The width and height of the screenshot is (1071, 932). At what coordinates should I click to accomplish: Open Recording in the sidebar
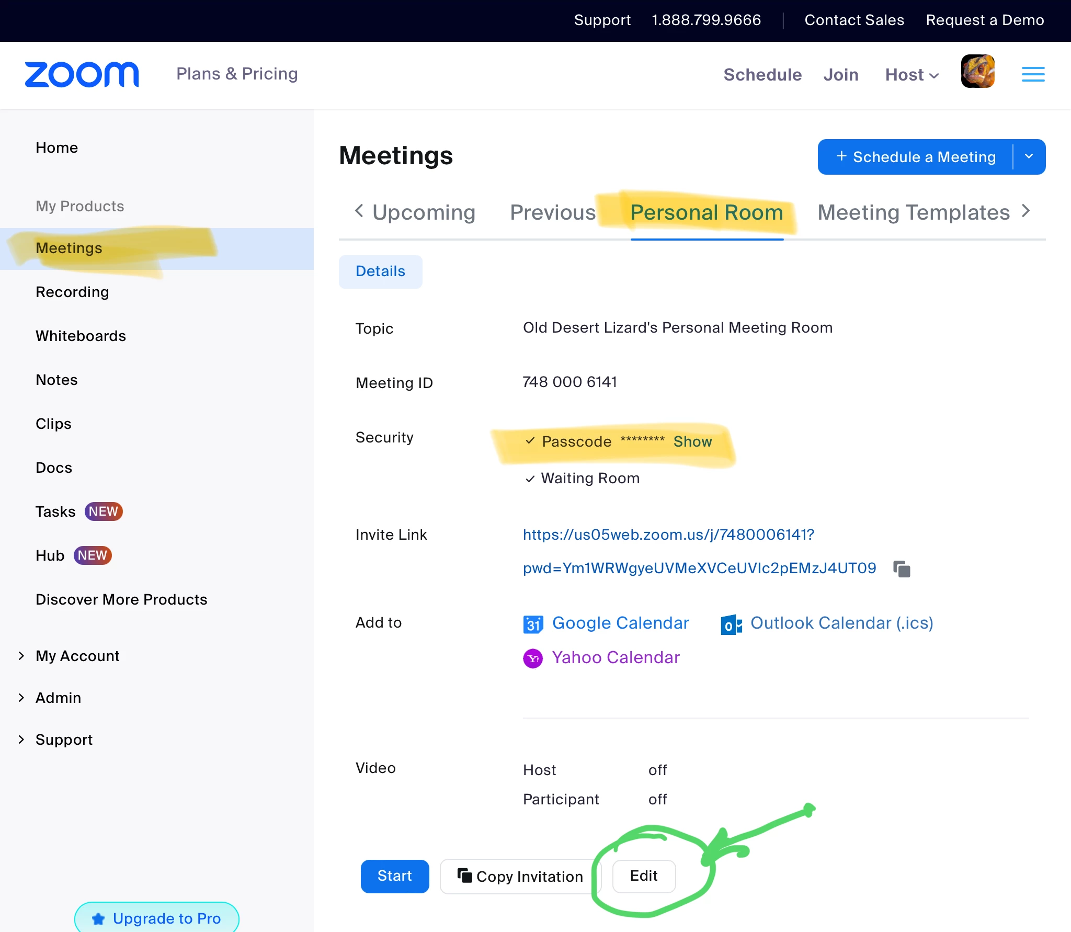pos(72,292)
